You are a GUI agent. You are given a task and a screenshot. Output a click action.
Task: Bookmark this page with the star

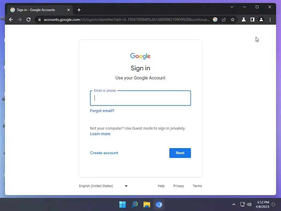point(233,20)
